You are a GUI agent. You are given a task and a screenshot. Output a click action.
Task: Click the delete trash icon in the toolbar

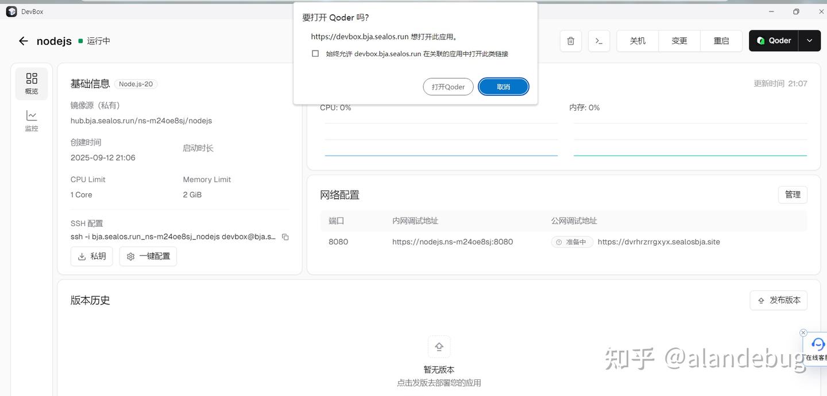tap(570, 41)
